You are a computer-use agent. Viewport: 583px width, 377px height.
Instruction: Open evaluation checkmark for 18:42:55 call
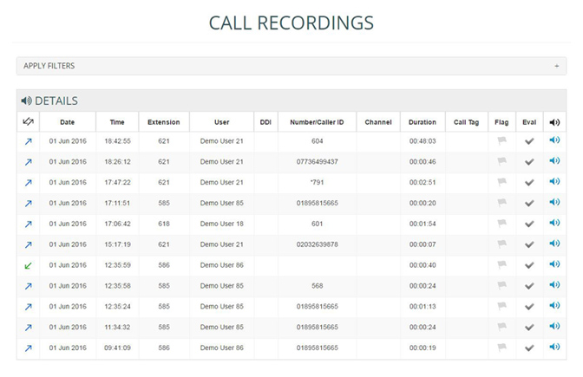coord(529,141)
